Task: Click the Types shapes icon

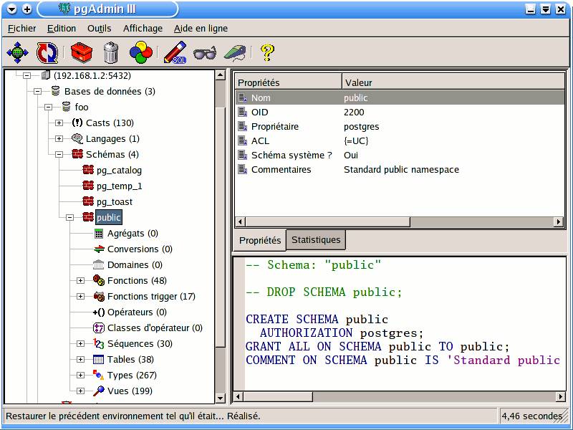Action: (x=99, y=375)
